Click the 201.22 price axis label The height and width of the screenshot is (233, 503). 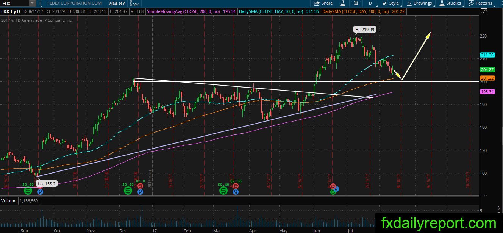(x=487, y=78)
